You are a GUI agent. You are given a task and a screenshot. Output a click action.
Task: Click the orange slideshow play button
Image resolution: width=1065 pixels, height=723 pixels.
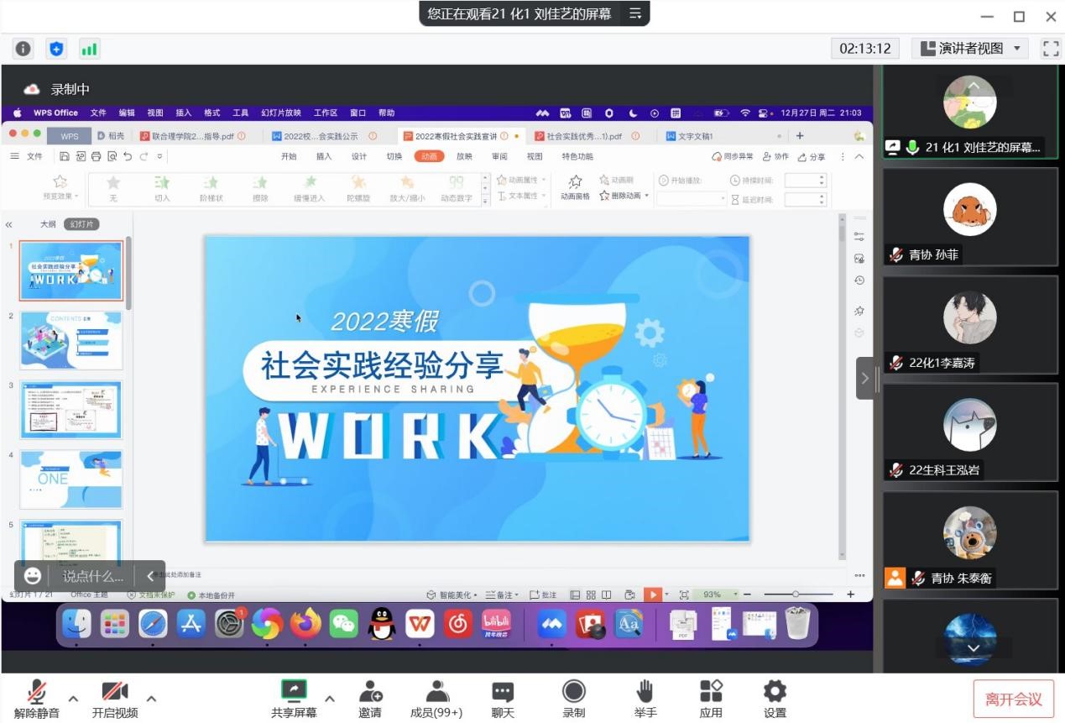653,595
